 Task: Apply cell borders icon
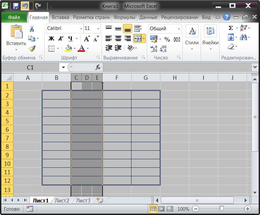click(x=51, y=49)
